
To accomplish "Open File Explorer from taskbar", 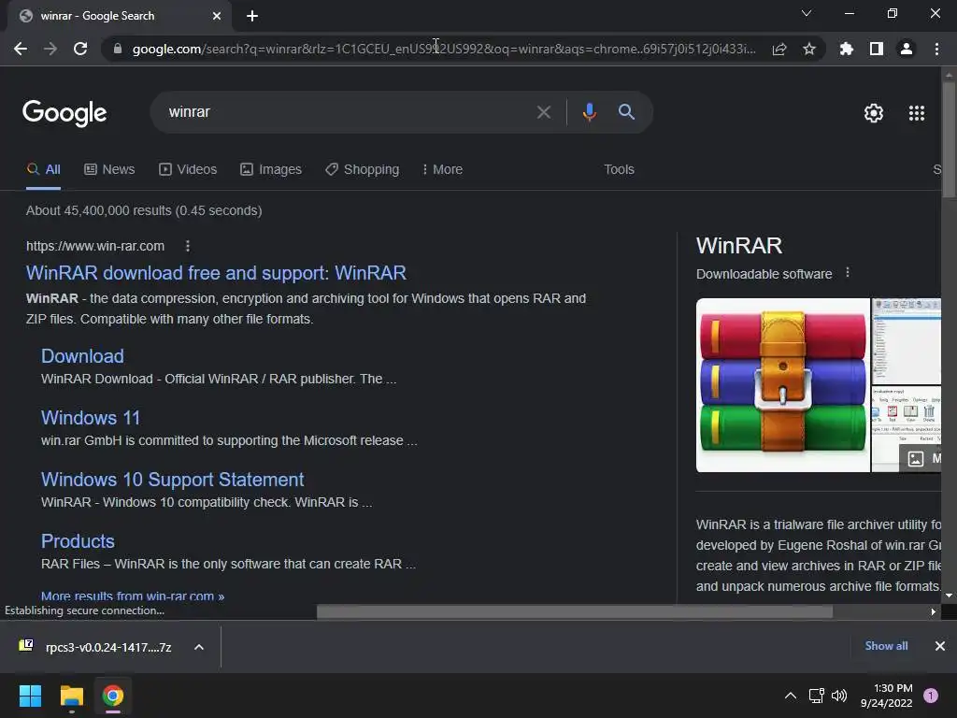I will coord(71,696).
